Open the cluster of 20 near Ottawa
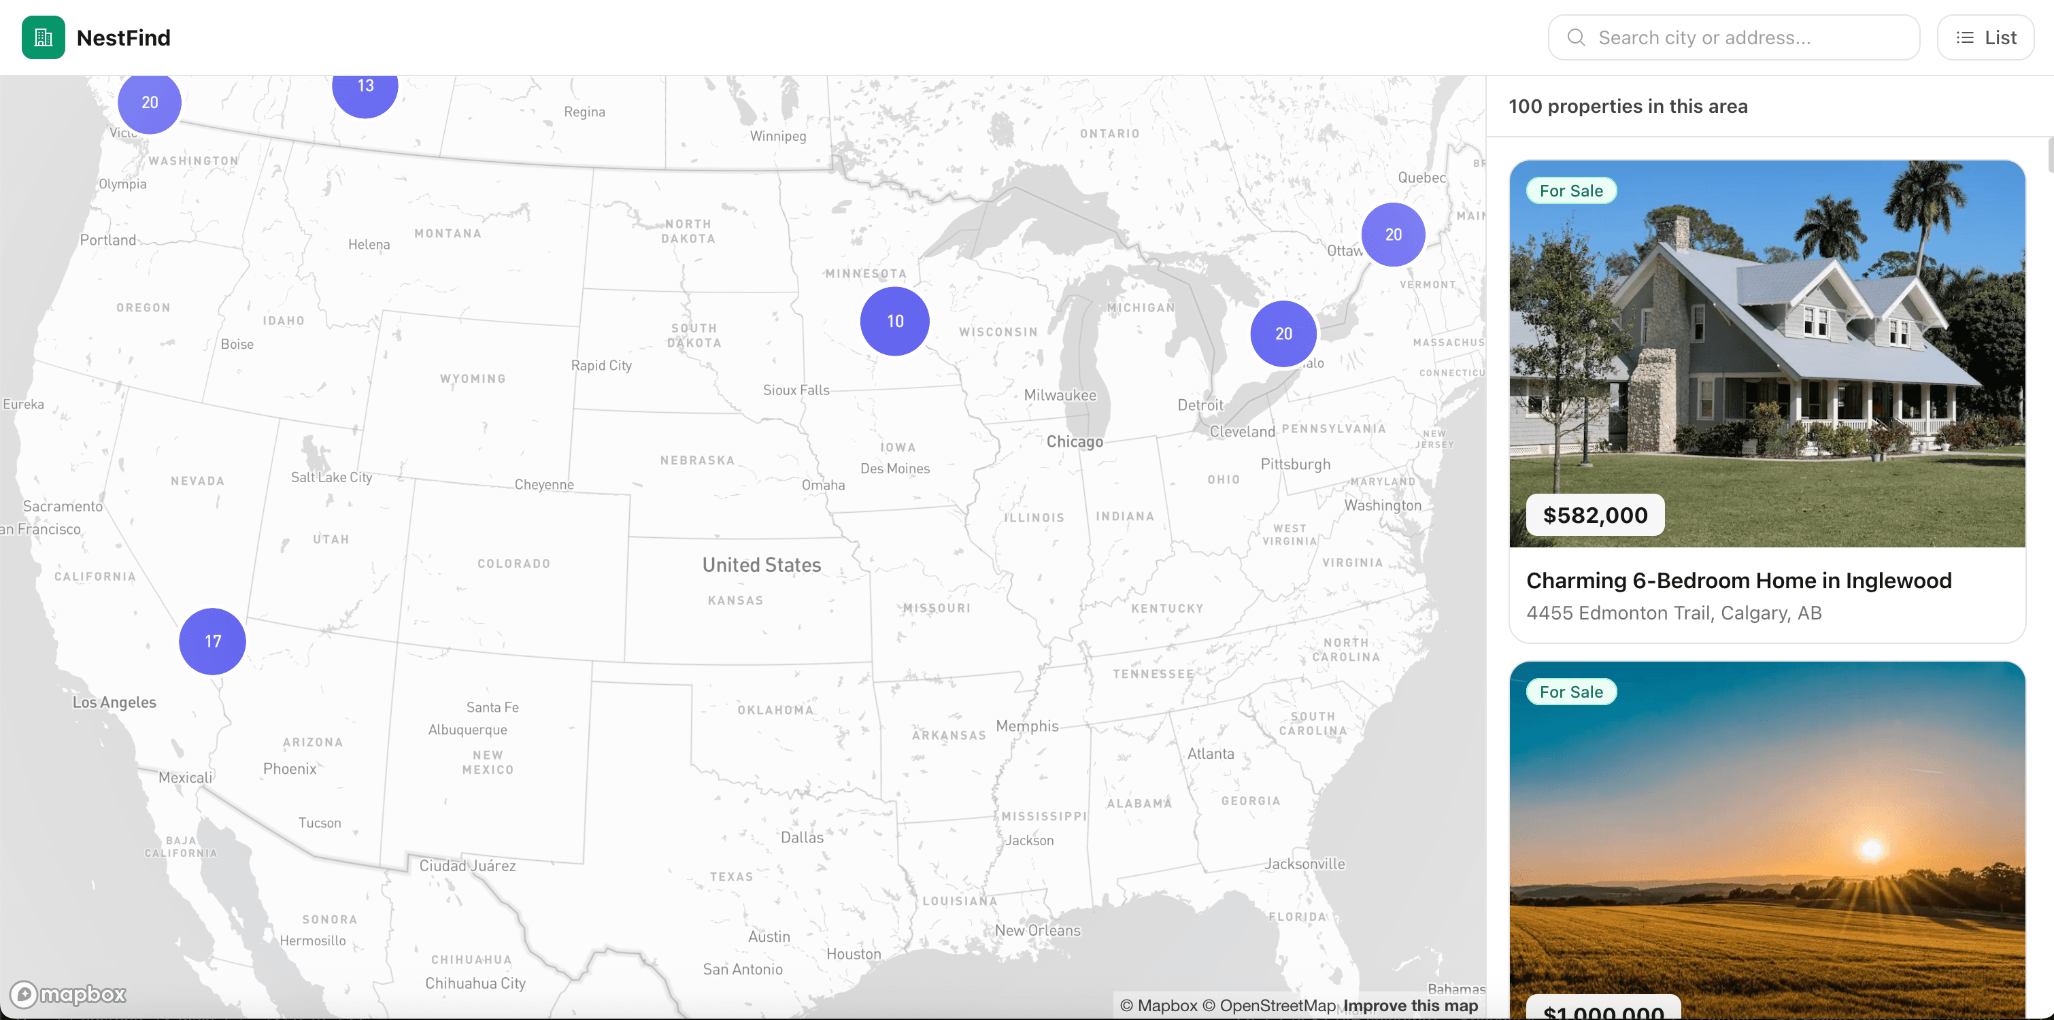The image size is (2054, 1020). click(x=1393, y=234)
